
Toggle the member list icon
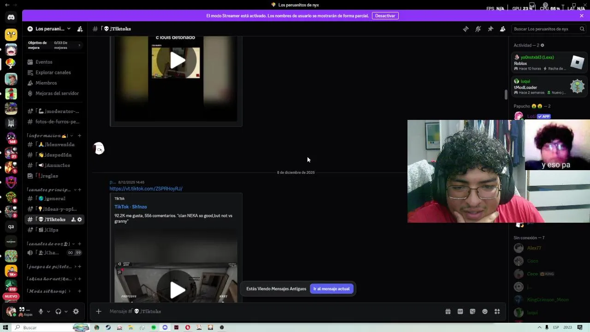click(503, 29)
